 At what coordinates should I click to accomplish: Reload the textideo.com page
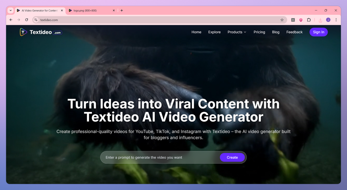pos(27,20)
